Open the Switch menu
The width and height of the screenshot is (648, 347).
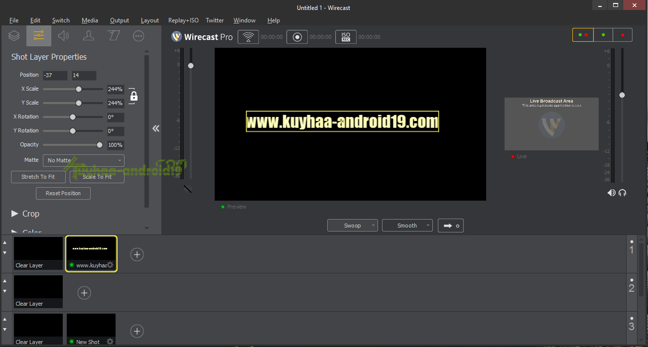click(x=61, y=20)
